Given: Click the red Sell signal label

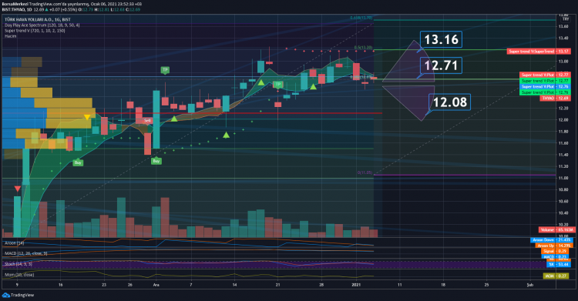Looking at the screenshot, I should tap(147, 120).
